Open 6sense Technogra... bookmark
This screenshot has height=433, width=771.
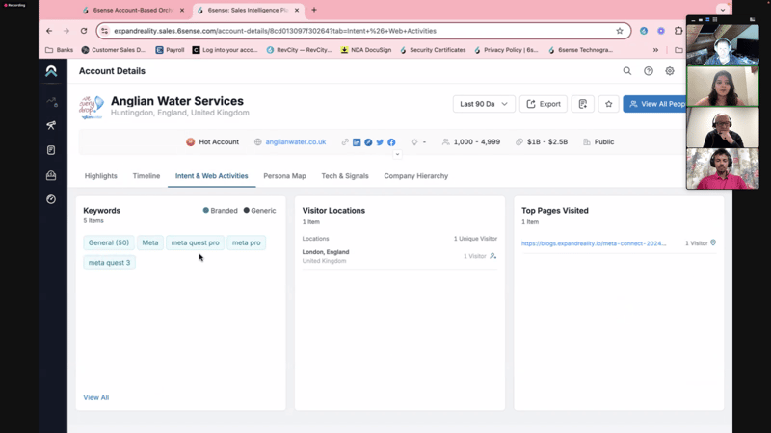click(581, 50)
